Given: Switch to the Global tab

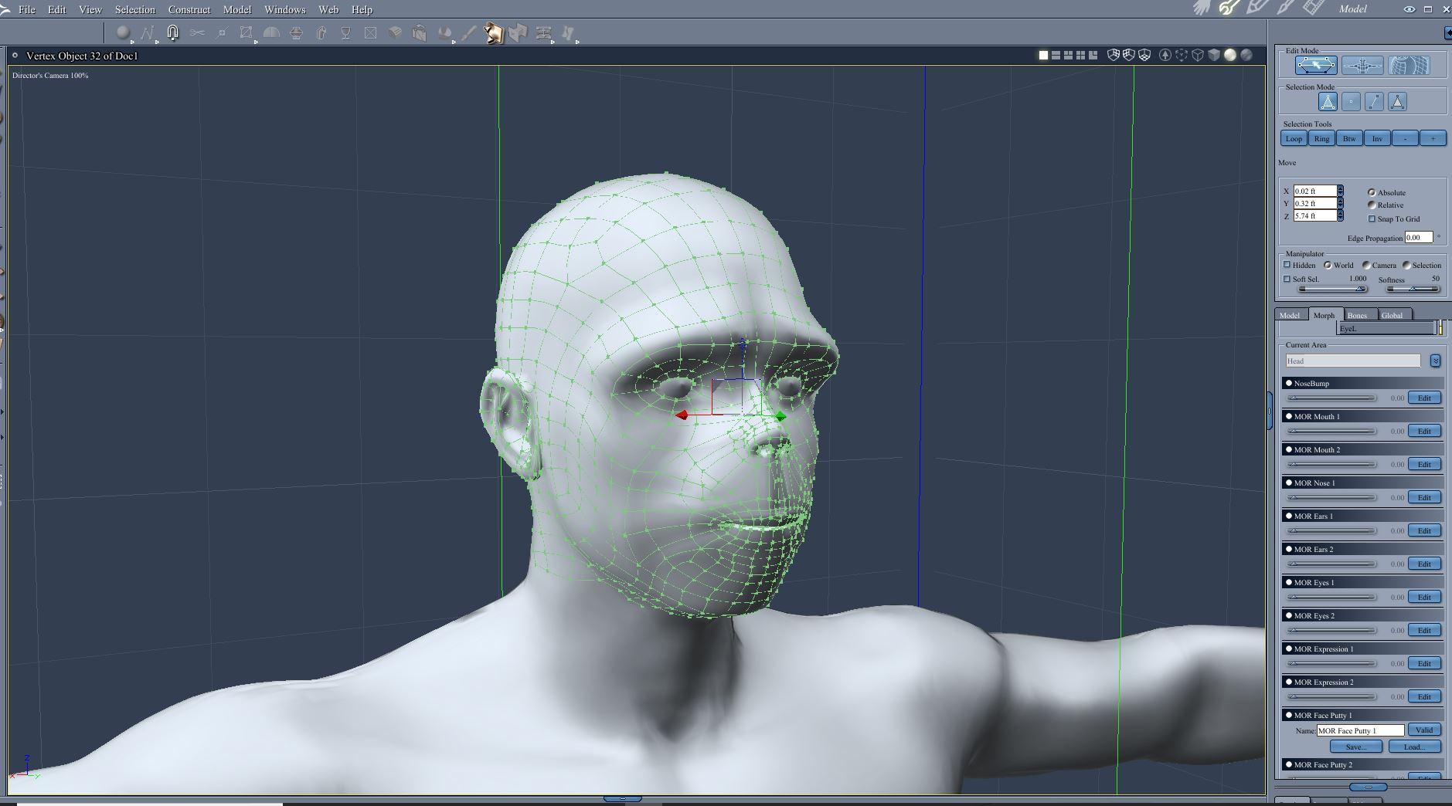Looking at the screenshot, I should (1392, 315).
